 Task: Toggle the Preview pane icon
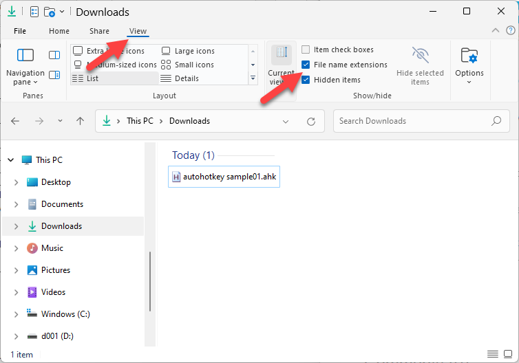pyautogui.click(x=54, y=55)
